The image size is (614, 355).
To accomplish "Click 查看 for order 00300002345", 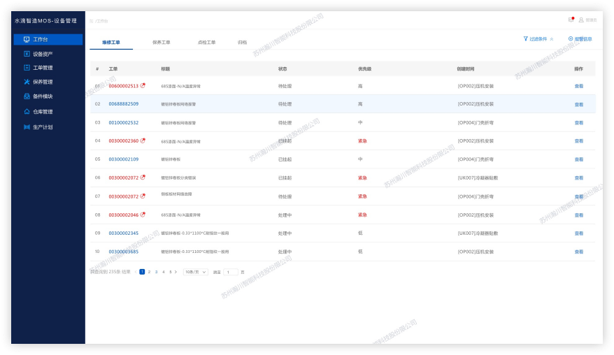I will pos(579,233).
